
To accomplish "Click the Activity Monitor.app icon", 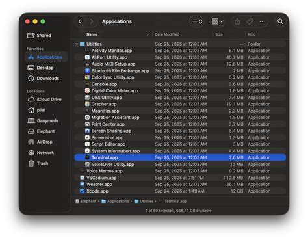I will [x=87, y=51].
